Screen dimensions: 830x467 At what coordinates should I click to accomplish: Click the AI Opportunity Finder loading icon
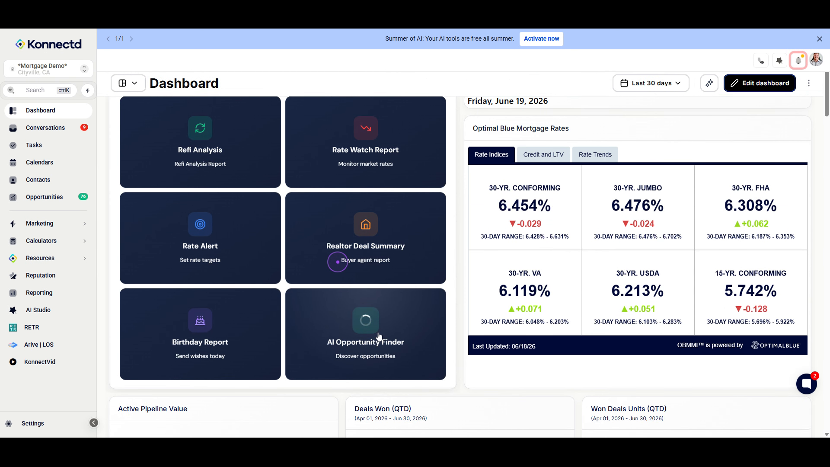366,320
